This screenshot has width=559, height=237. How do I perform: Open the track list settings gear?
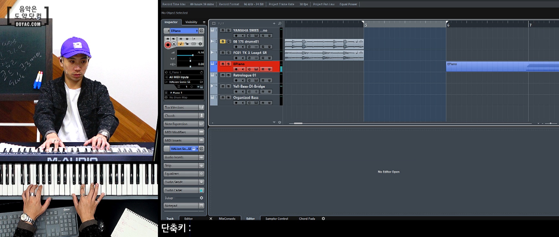(x=279, y=122)
